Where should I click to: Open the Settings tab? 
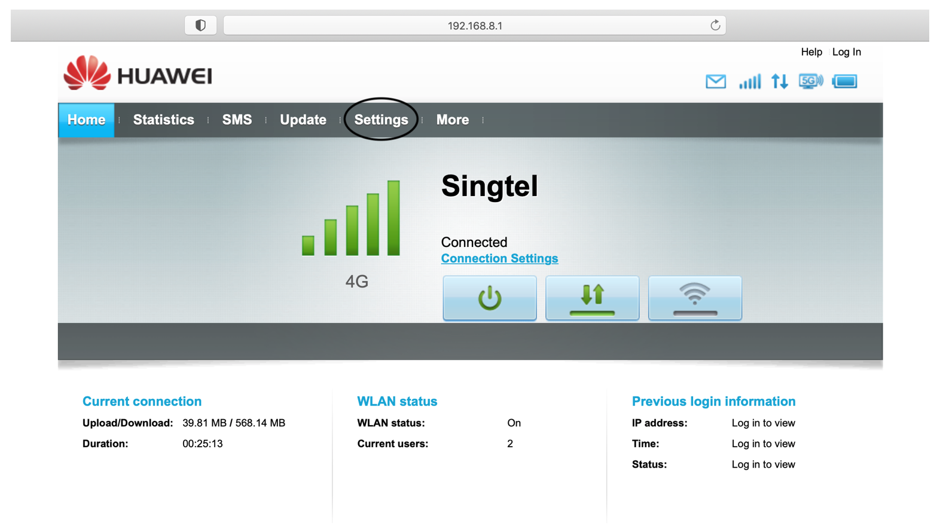[x=381, y=120]
